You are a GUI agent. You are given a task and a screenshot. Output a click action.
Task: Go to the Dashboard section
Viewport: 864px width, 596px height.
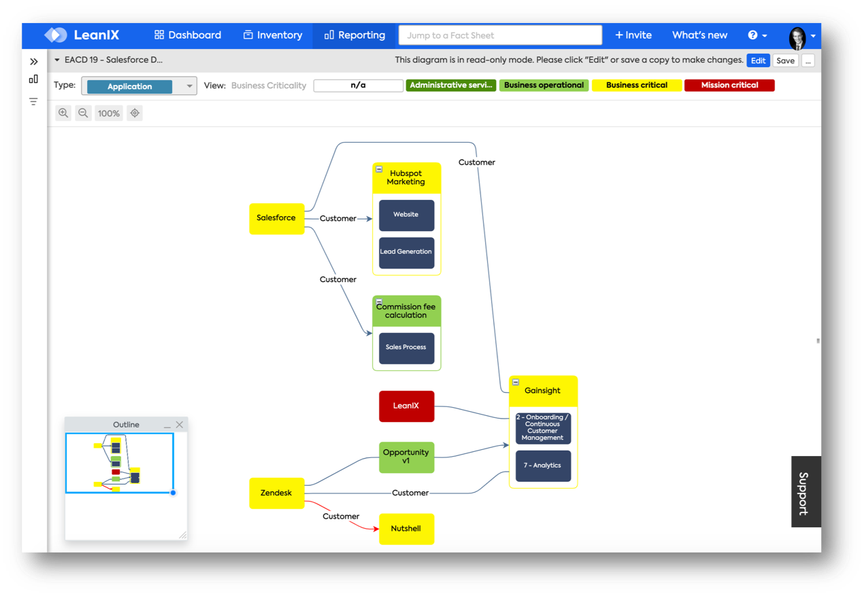[188, 35]
